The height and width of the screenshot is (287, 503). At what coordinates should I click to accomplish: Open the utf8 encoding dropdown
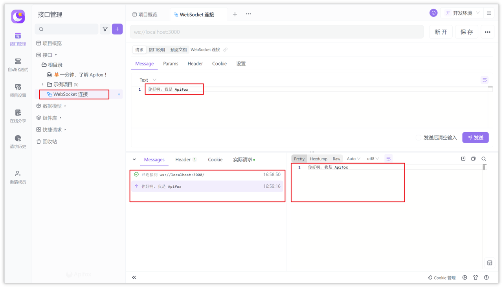click(372, 158)
